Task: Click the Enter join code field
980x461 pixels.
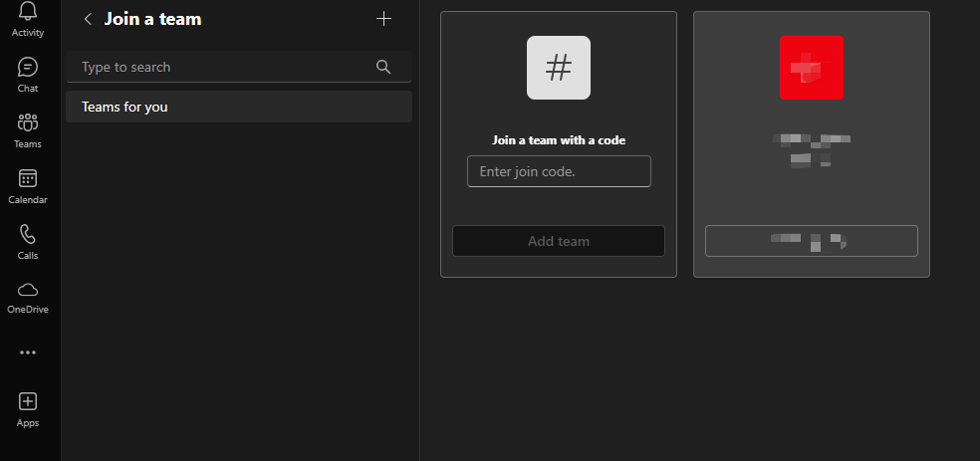Action: pos(559,171)
